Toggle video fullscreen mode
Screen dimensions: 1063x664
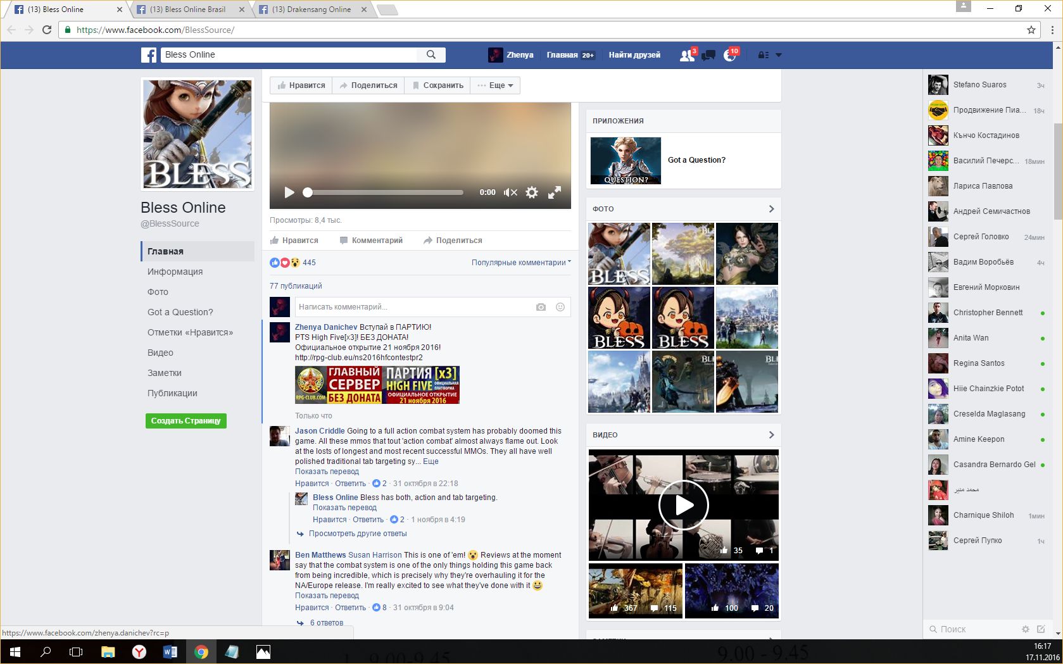pos(555,192)
